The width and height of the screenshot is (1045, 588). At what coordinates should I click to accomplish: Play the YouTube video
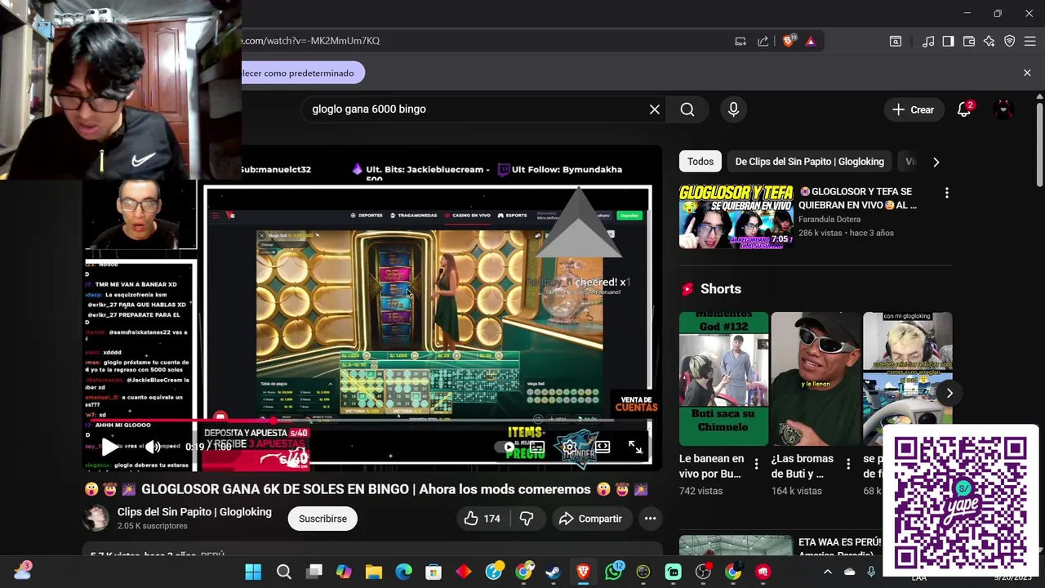tap(109, 447)
